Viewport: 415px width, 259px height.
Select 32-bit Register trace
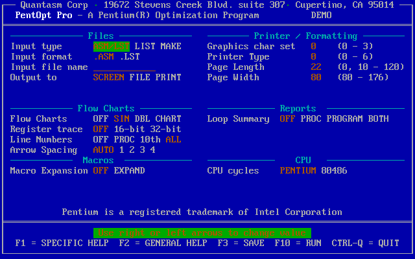(169, 129)
